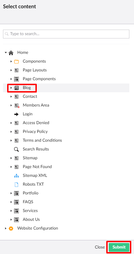Click the Robots TXT document icon
The image size is (134, 254).
click(x=16, y=184)
